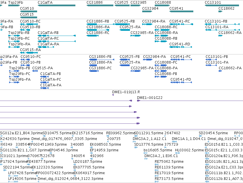Screen dimensions: 243x183
Task: Select BAC clone DME1-001G22 label
Action: tap(150, 98)
